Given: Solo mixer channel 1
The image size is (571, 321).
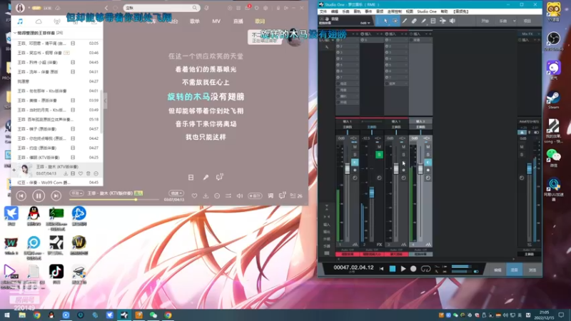Looking at the screenshot, I should pyautogui.click(x=355, y=155).
